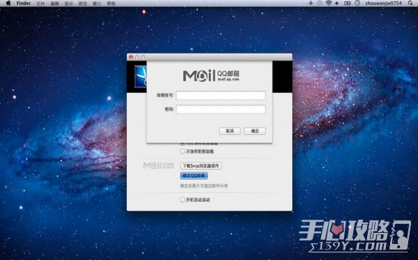This screenshot has height=260, width=418.
Task: Check the 只保存到剪贴板 checkbox
Action: 183,152
